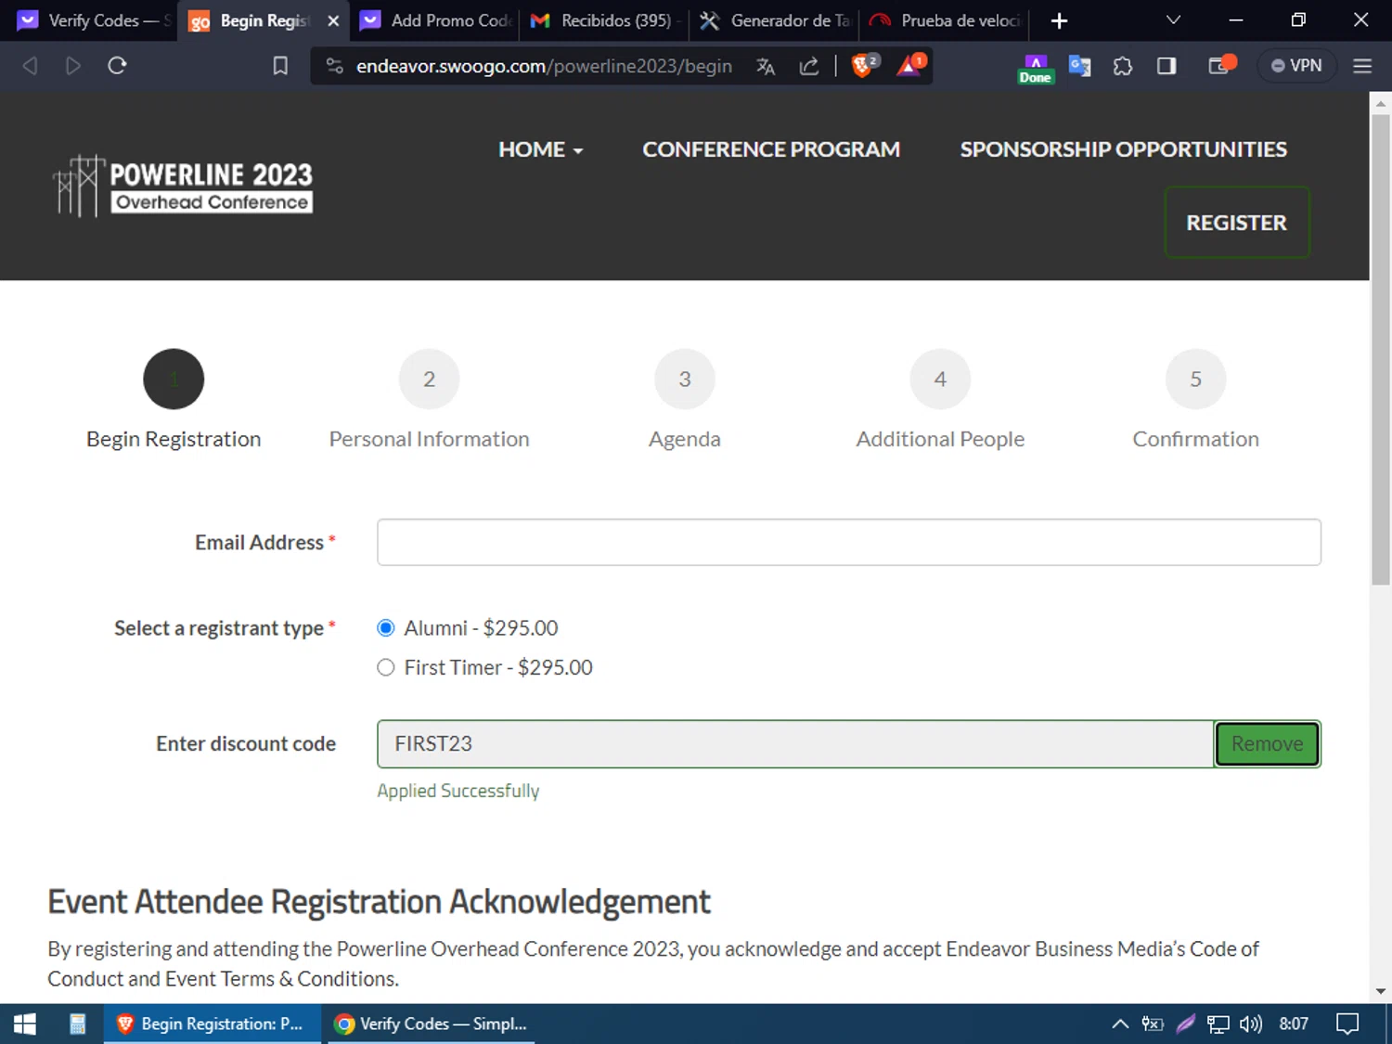Open the Powerline 2023 logo
Viewport: 1392px width, 1044px height.
pos(183,186)
